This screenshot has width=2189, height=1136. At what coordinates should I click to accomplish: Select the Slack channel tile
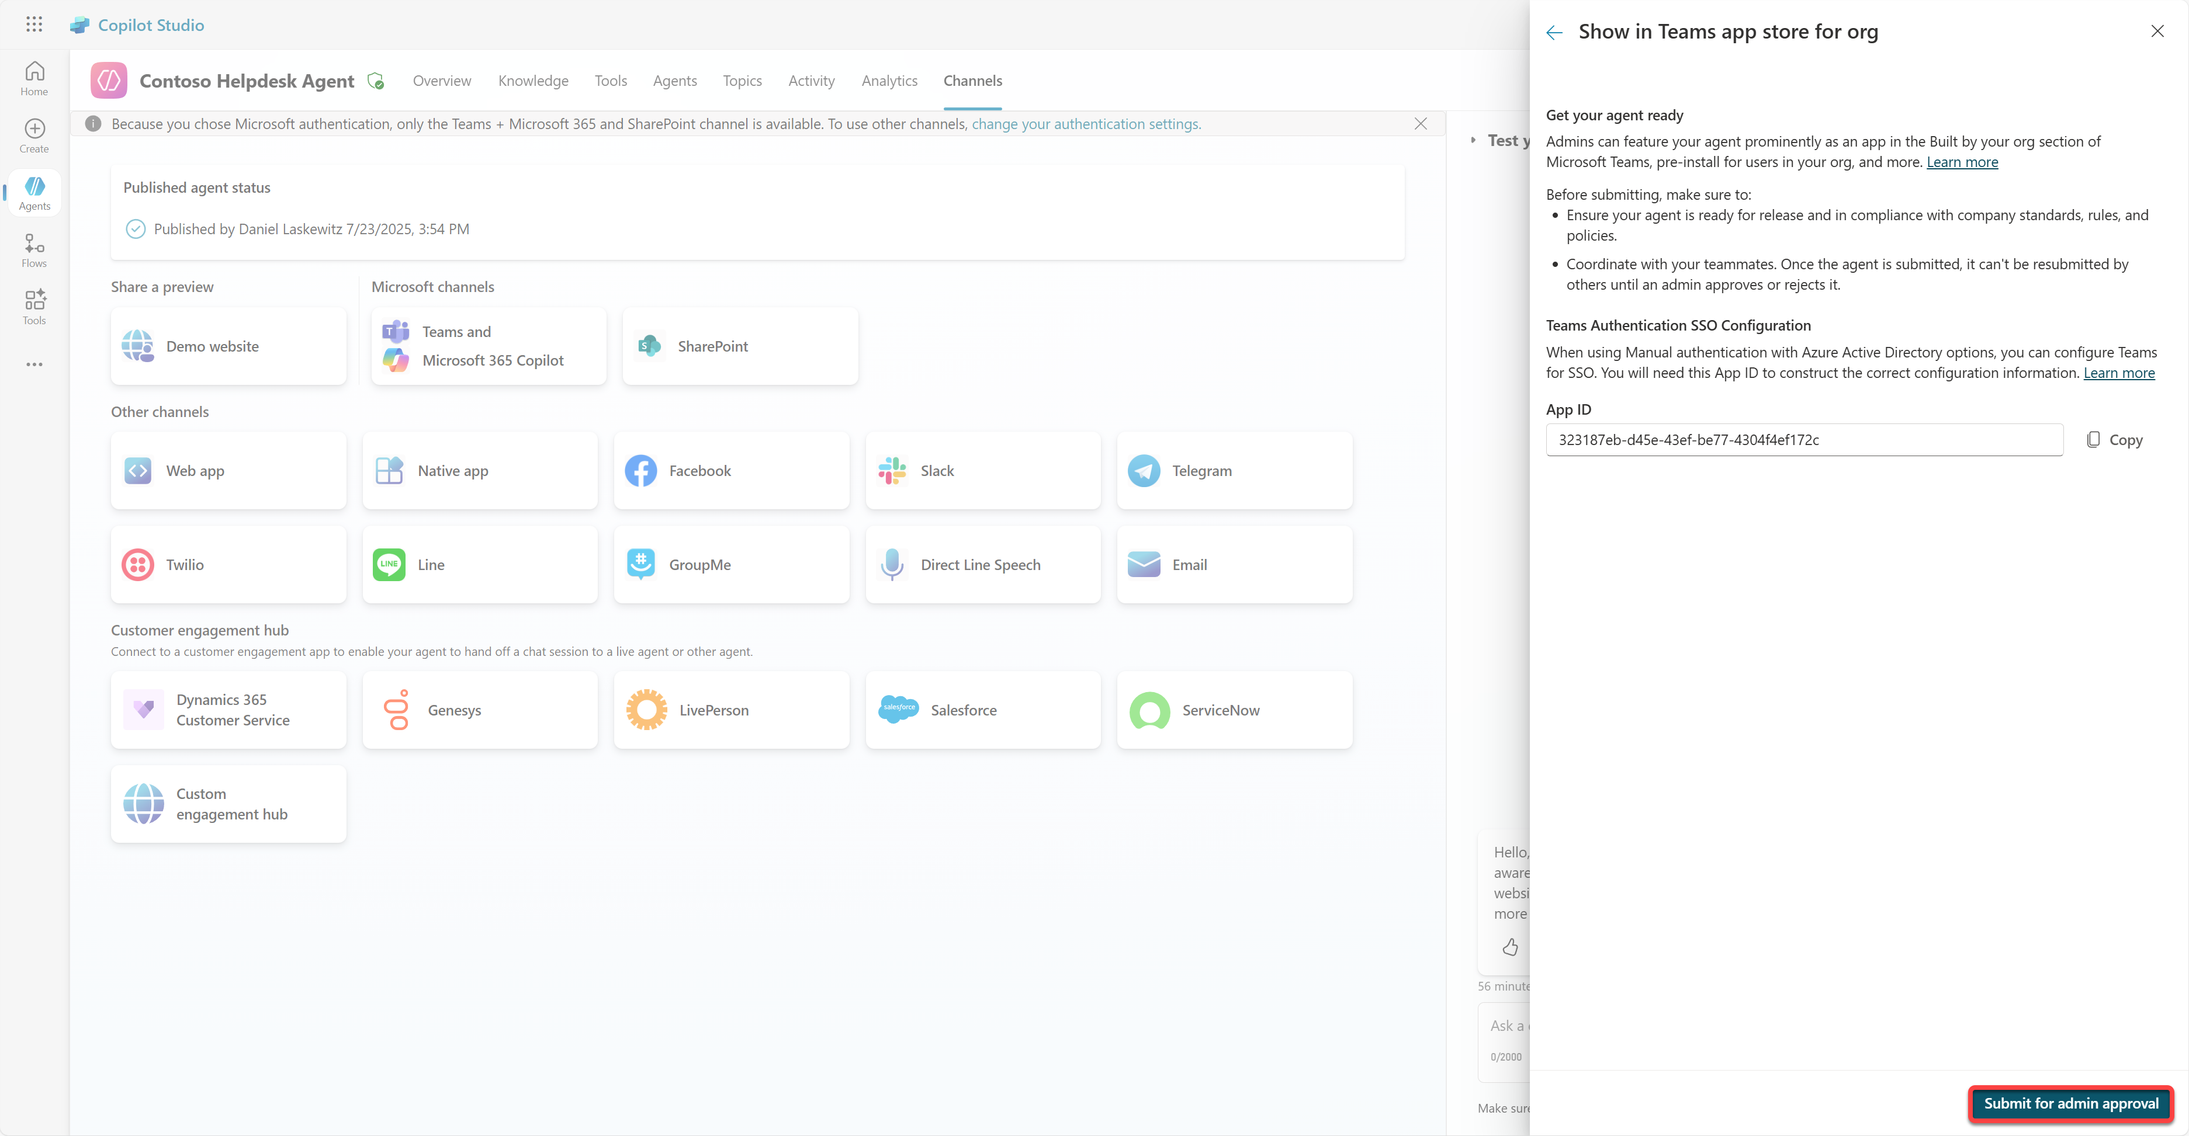pos(982,471)
